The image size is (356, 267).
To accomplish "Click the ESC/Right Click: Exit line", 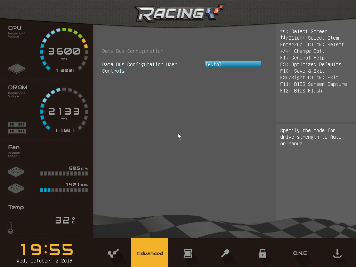I will (x=309, y=78).
